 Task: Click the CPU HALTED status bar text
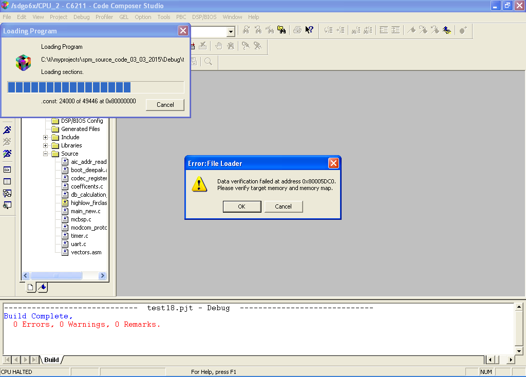[16, 372]
